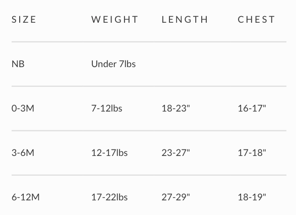
Task: Click the 7-12lbs weight value
Action: click(x=107, y=109)
